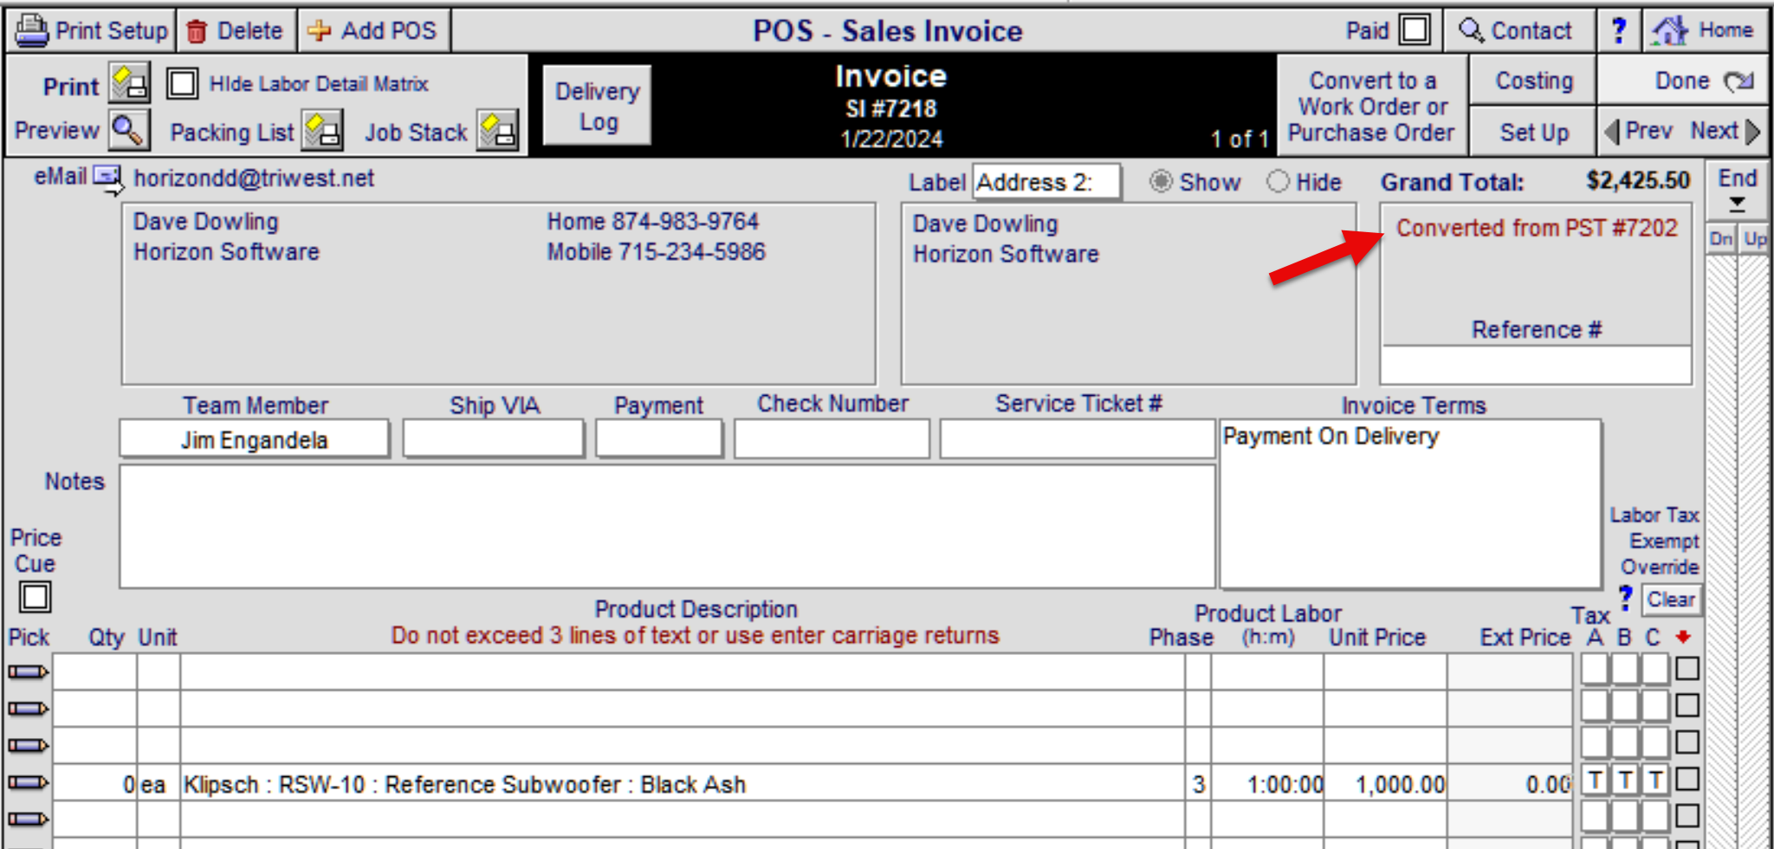This screenshot has width=1774, height=849.
Task: Toggle Tax C on the Klipsch row
Action: [1654, 781]
